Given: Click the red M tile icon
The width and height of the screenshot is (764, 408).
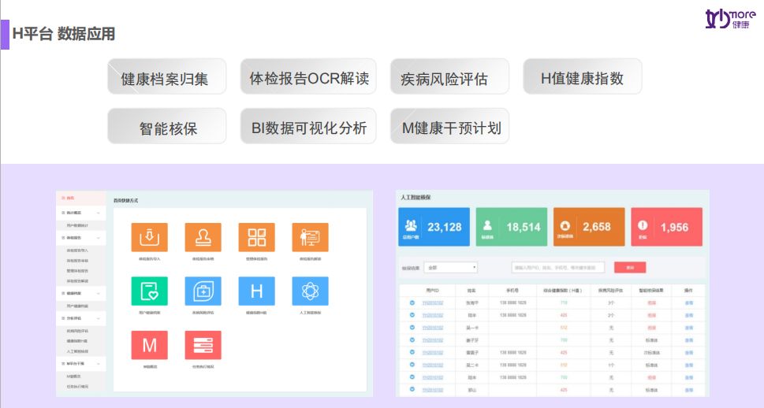Looking at the screenshot, I should (x=149, y=345).
